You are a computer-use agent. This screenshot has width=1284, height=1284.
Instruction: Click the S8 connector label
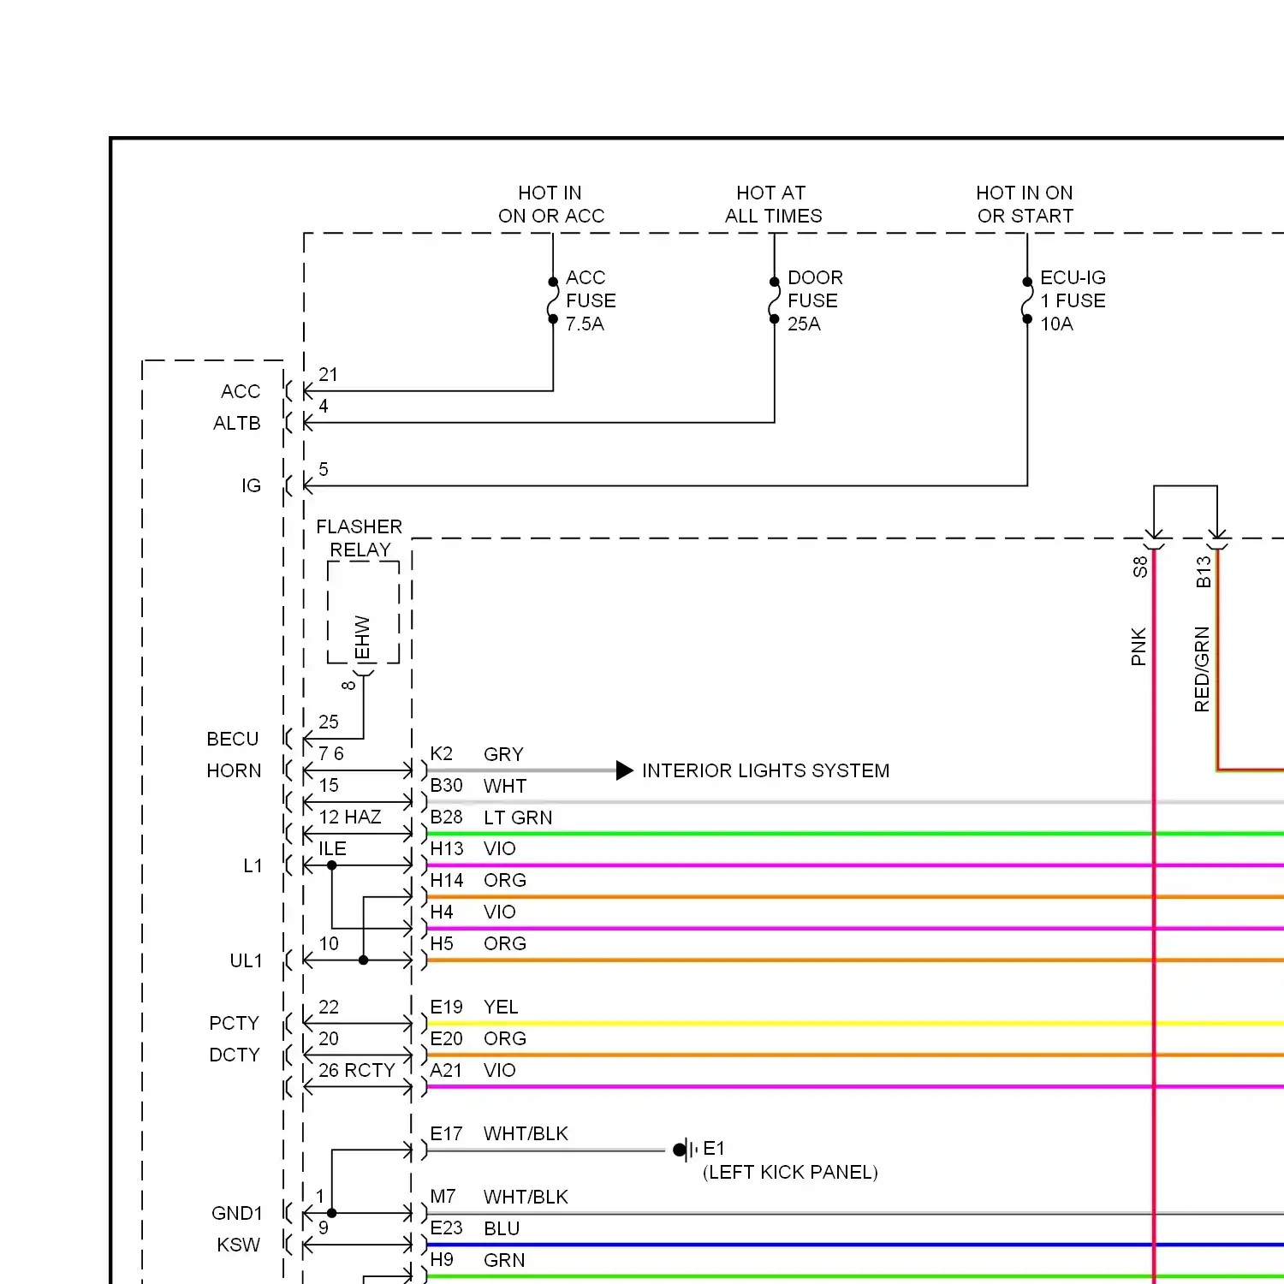(x=1139, y=568)
